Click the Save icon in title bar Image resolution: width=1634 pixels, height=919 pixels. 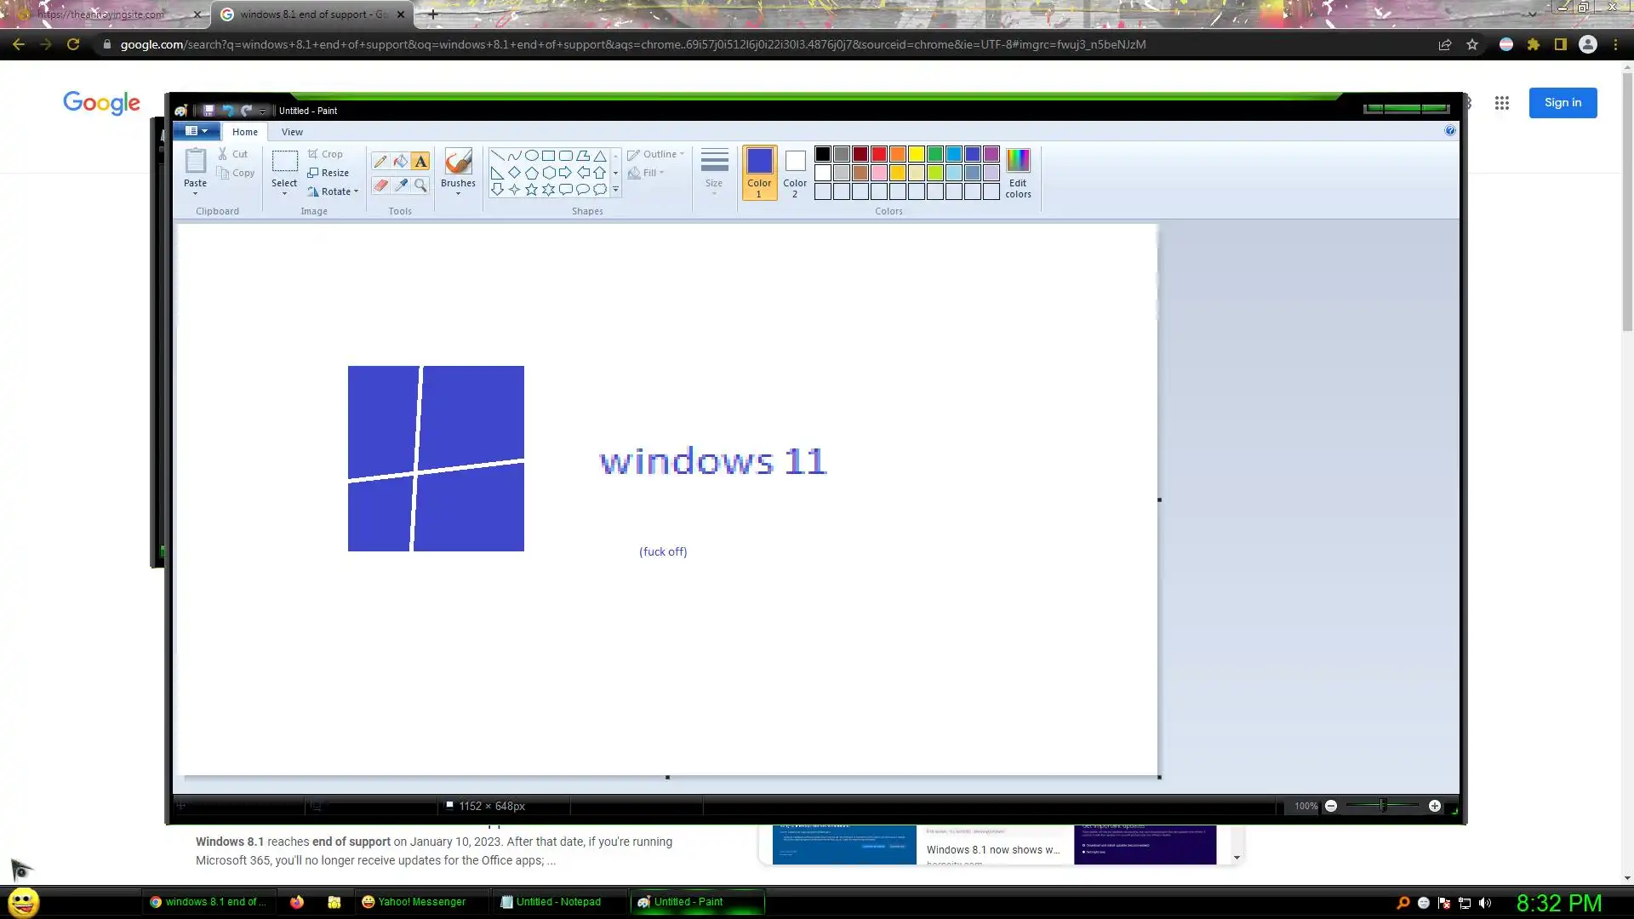click(x=209, y=111)
